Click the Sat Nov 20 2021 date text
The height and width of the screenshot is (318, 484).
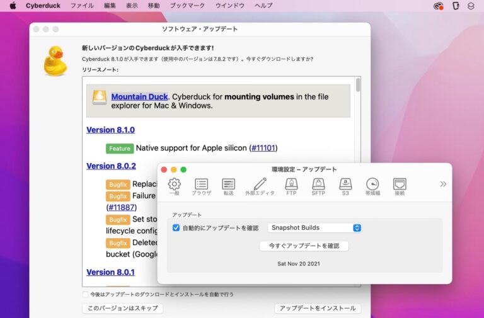(x=299, y=264)
